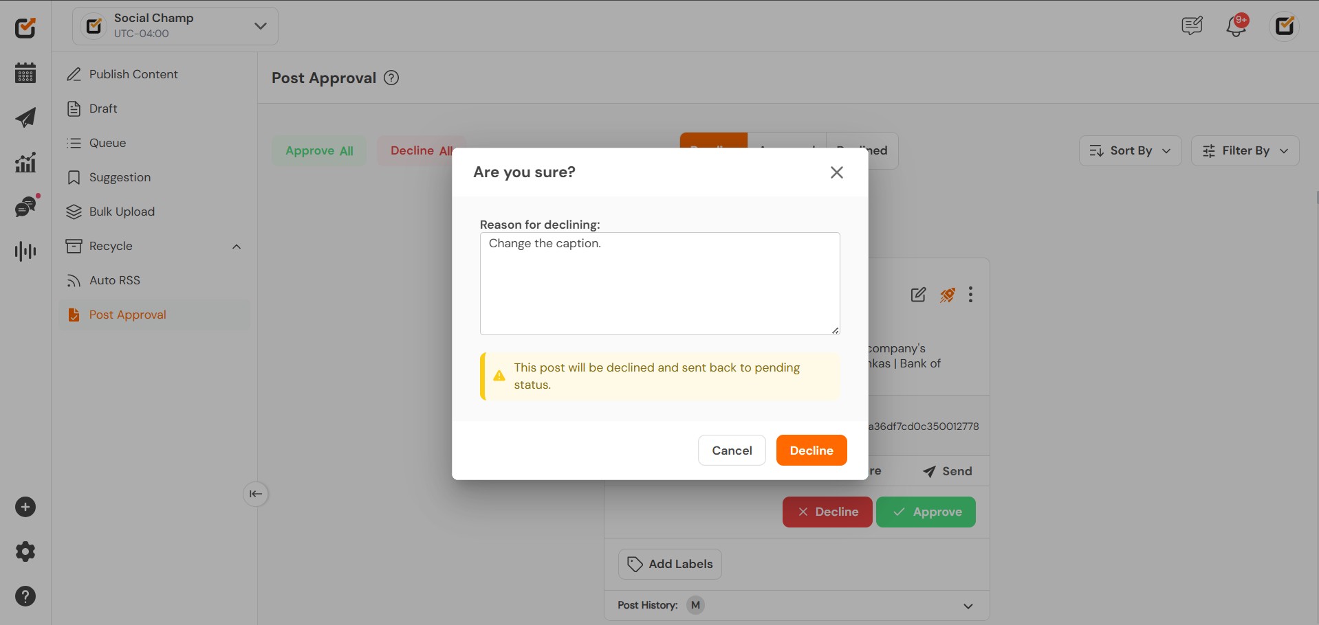
Task: Click the calendar icon in left rail
Action: click(25, 73)
